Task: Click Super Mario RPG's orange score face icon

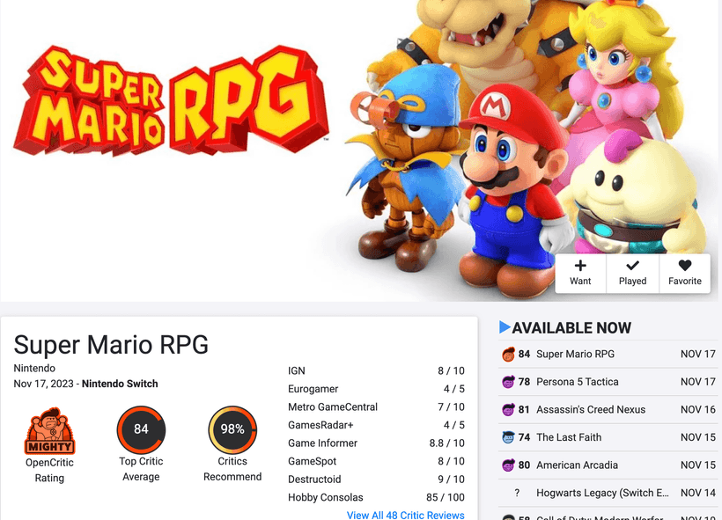Action: (x=509, y=355)
